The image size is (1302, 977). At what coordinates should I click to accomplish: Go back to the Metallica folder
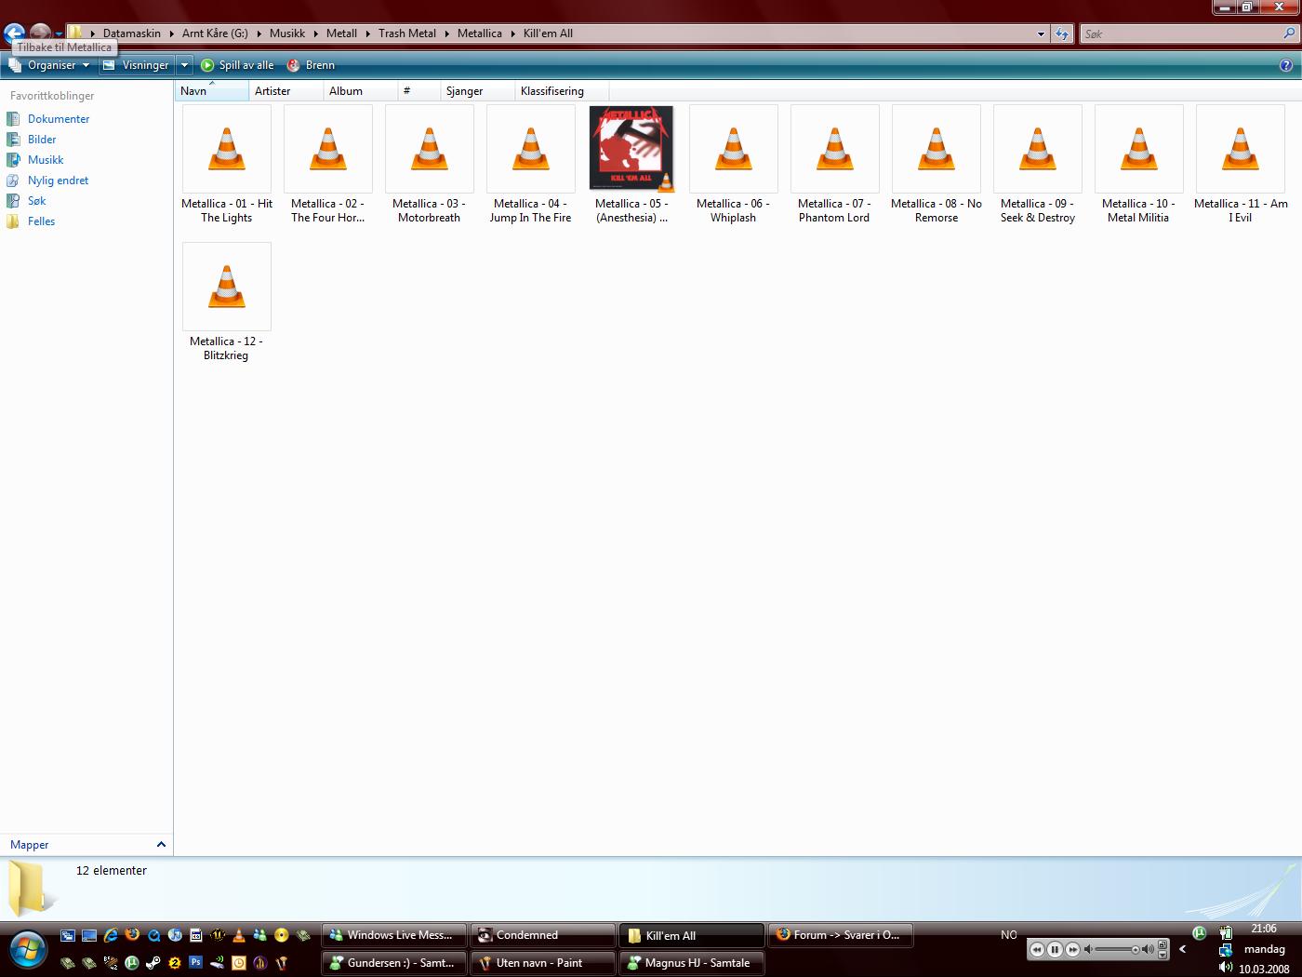coord(14,33)
